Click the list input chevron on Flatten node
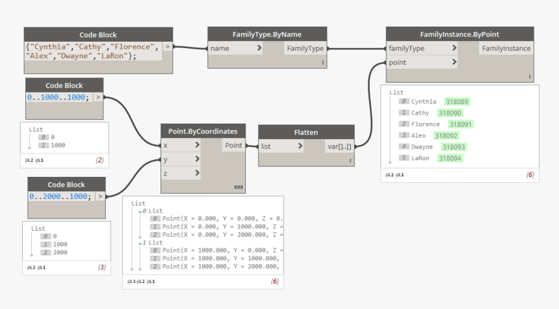 coord(300,146)
